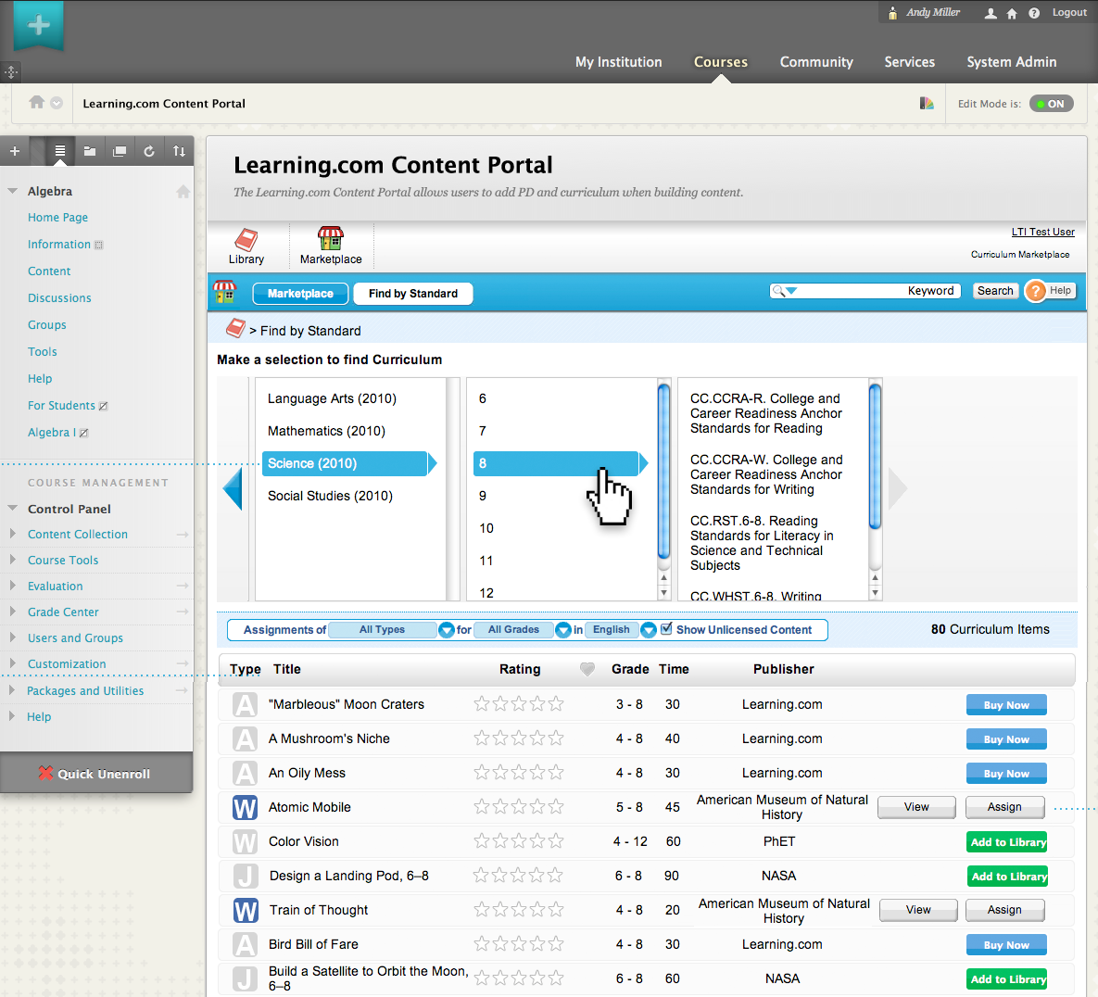
Task: Click the Quick Unenroll button
Action: click(x=96, y=773)
